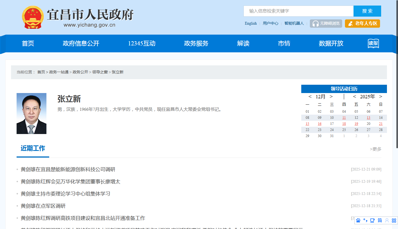Click the Baidu paw icon in IME toolbar
The width and height of the screenshot is (398, 229).
[x=358, y=220]
